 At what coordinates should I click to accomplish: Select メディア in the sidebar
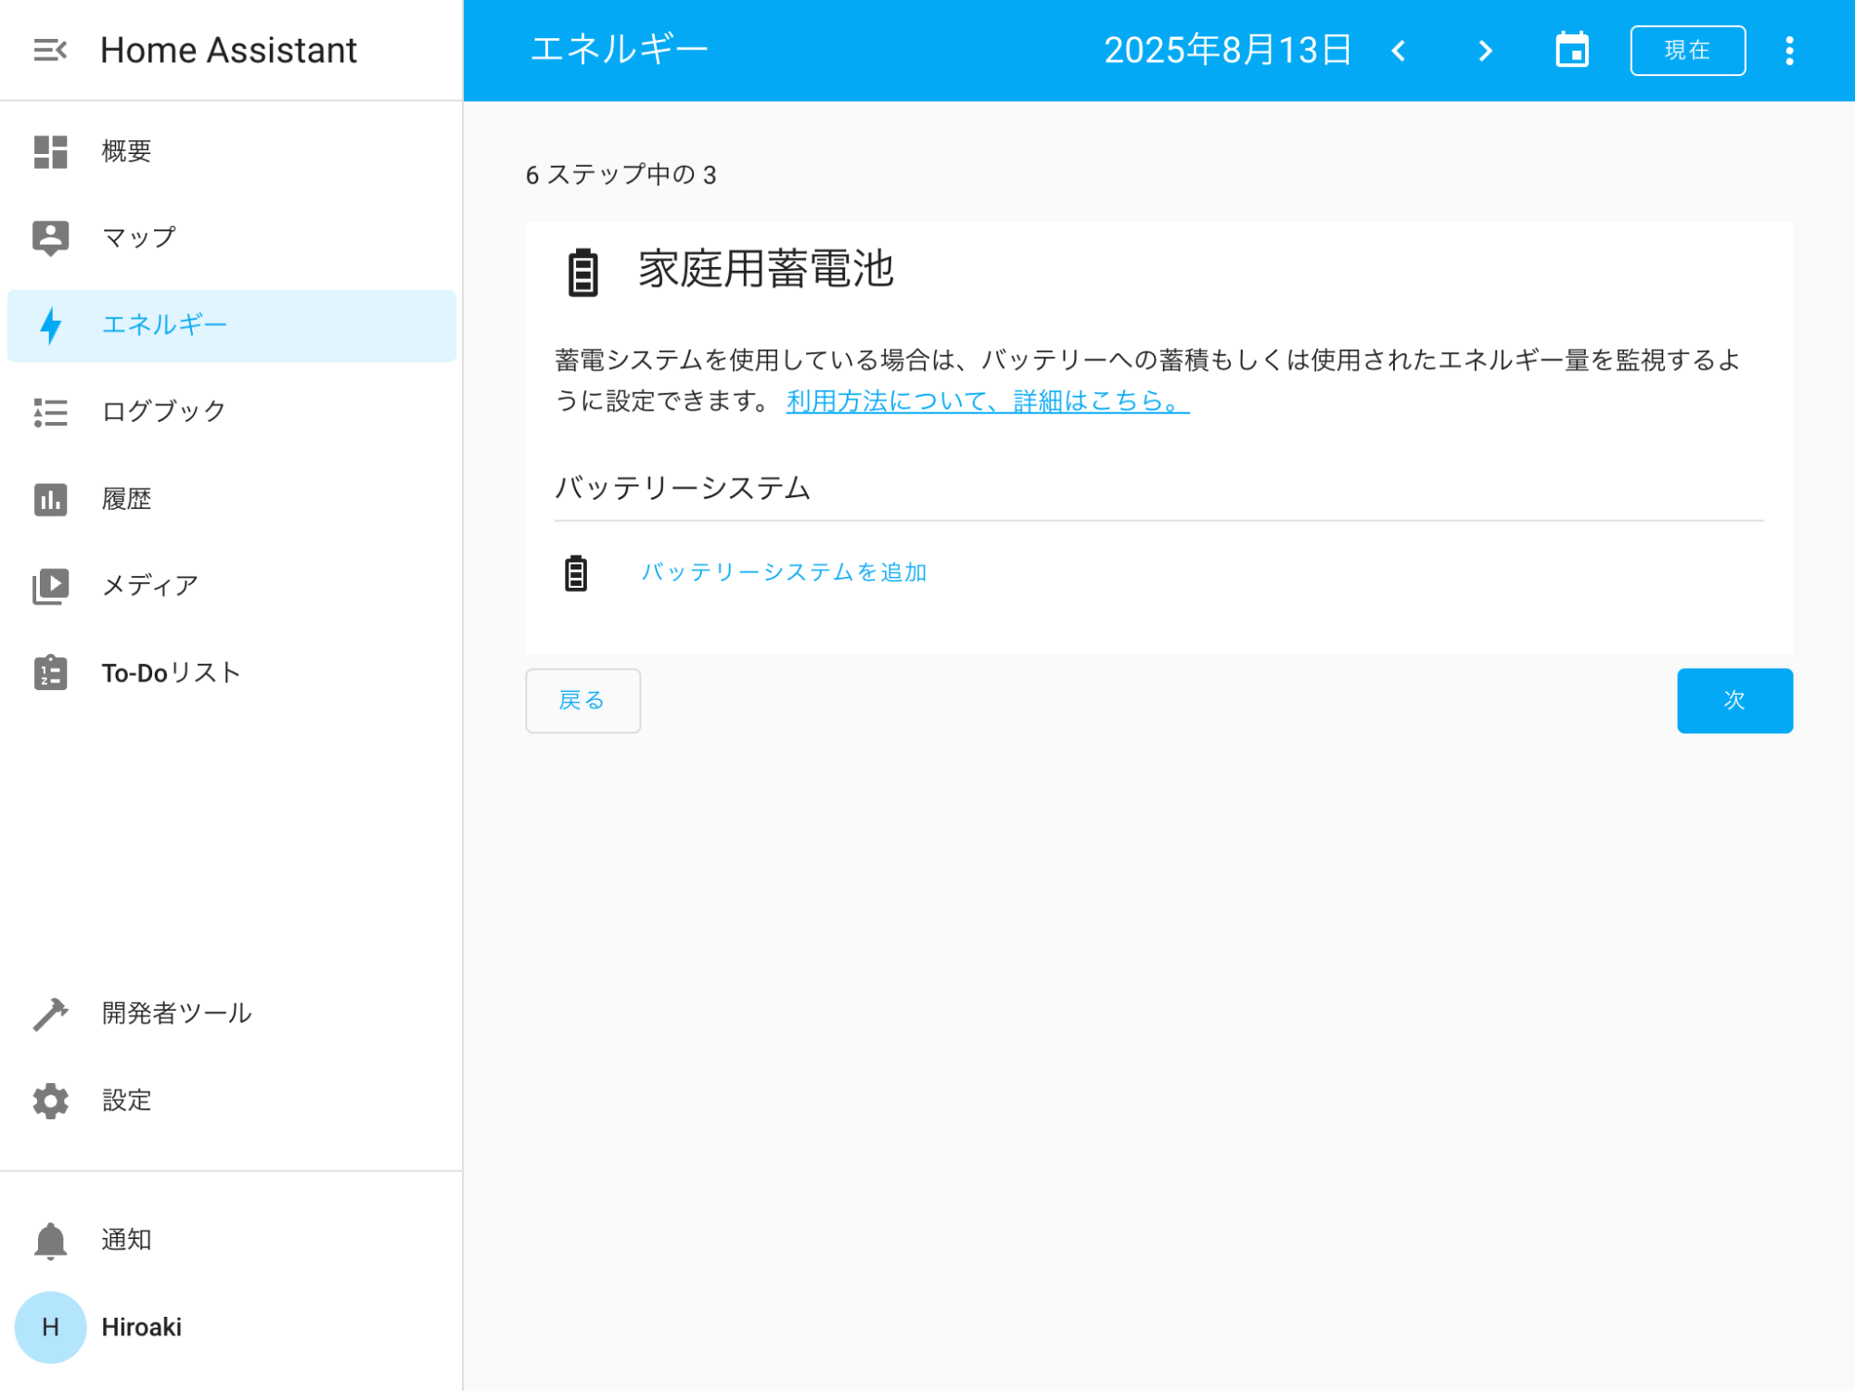click(x=232, y=586)
